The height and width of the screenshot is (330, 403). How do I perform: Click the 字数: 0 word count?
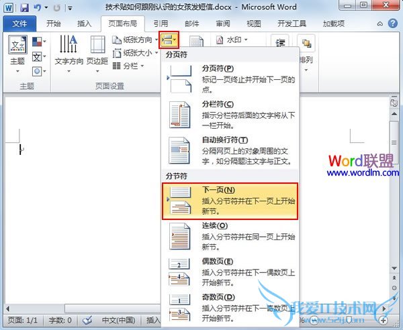[60, 320]
